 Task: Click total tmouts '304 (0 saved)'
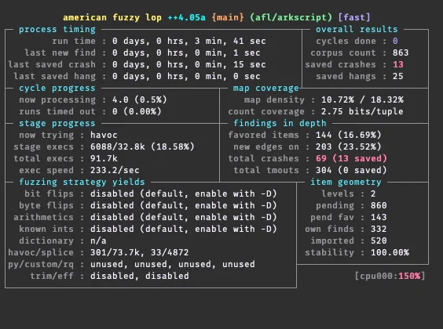pos(351,171)
